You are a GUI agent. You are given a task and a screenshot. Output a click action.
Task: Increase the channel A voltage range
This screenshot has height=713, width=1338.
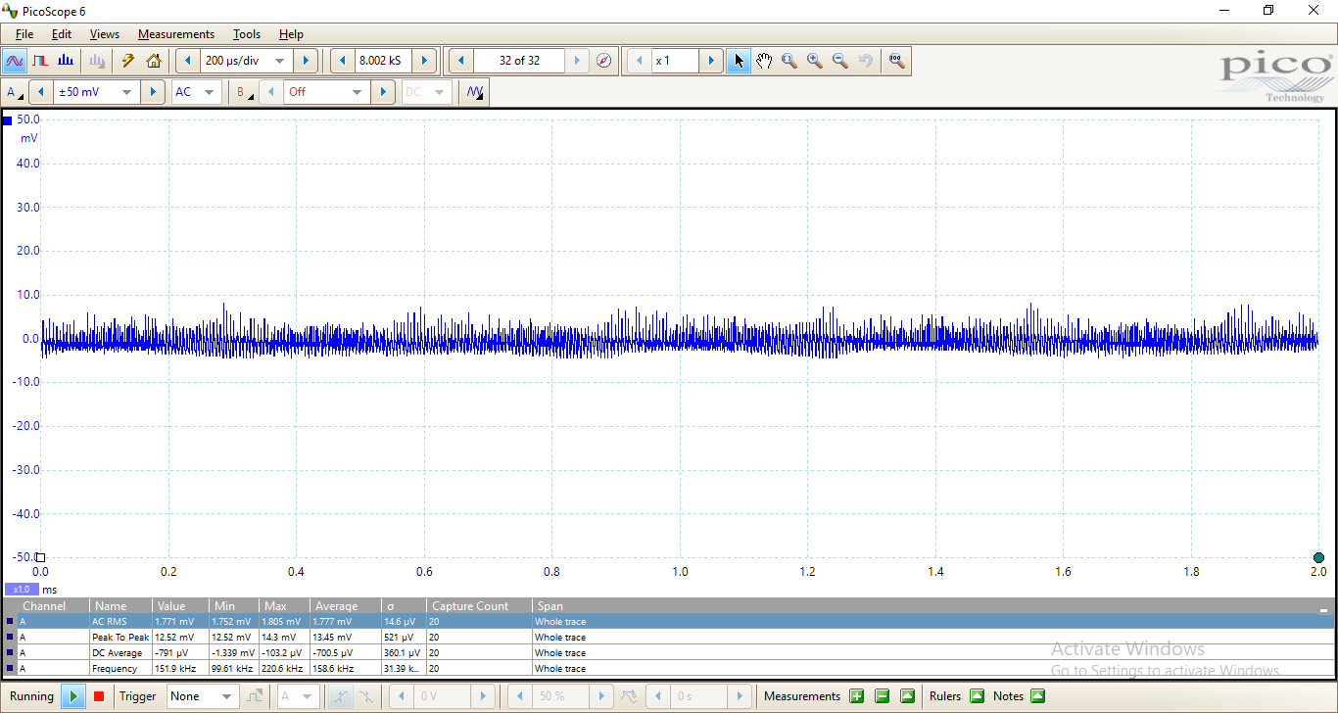pos(152,92)
